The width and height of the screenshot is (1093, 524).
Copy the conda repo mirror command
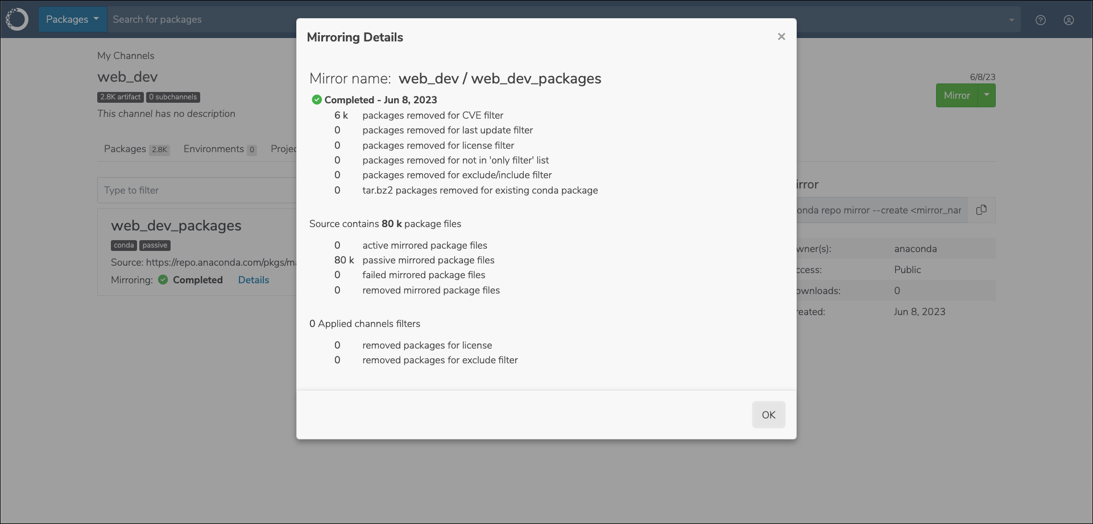point(982,210)
